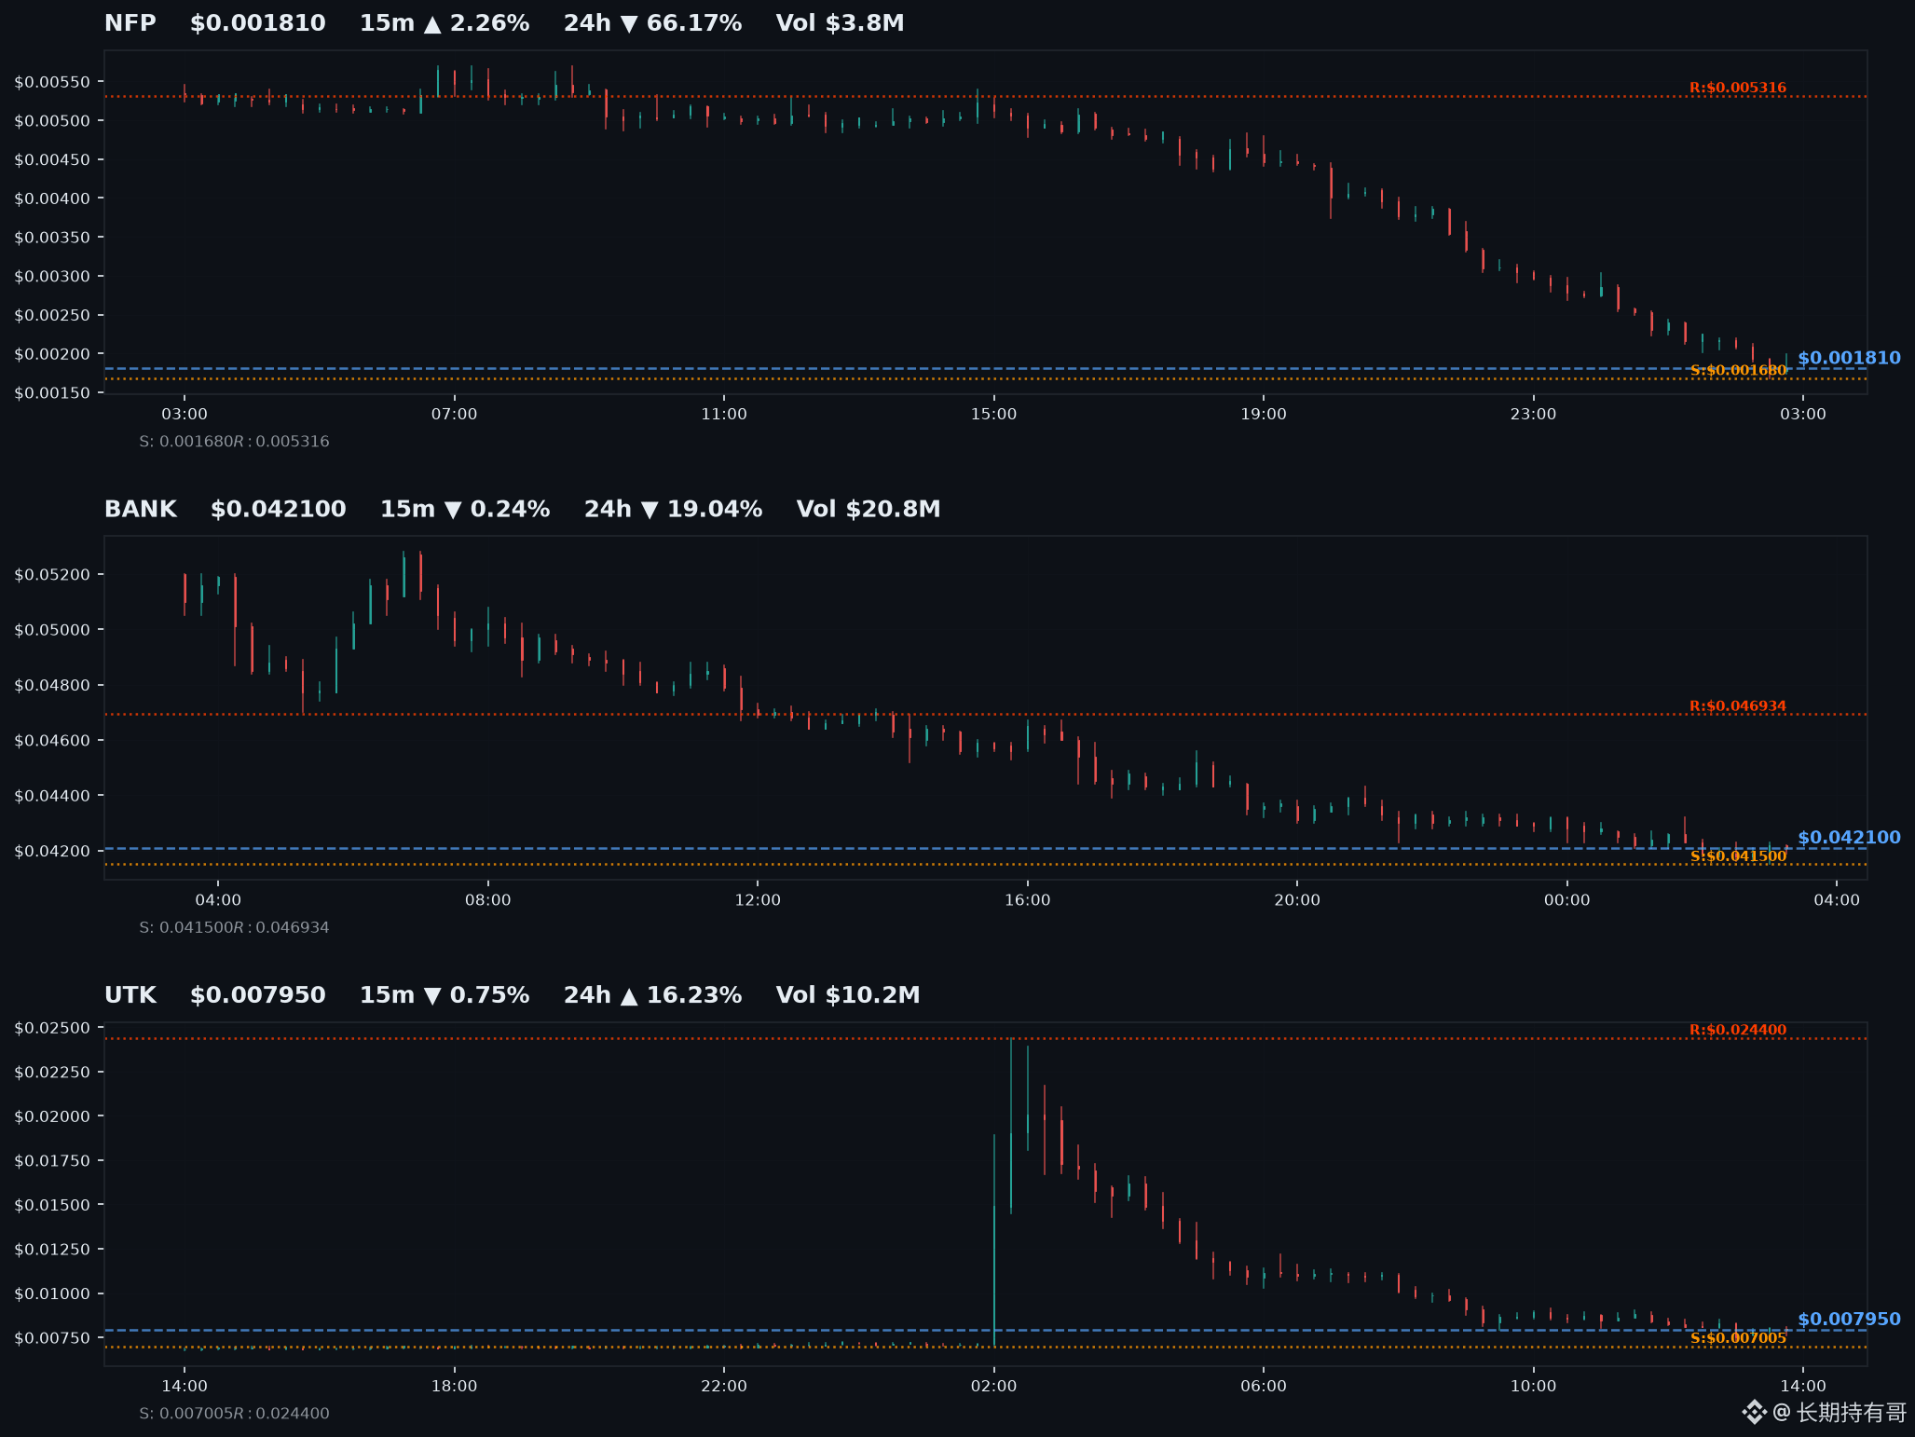Click the 15:00 time axis label
1915x1437 pixels.
coord(993,414)
